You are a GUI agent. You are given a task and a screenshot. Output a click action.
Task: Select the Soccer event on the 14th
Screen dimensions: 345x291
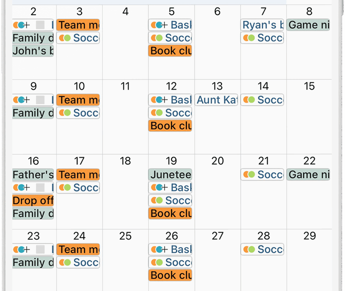coord(262,100)
